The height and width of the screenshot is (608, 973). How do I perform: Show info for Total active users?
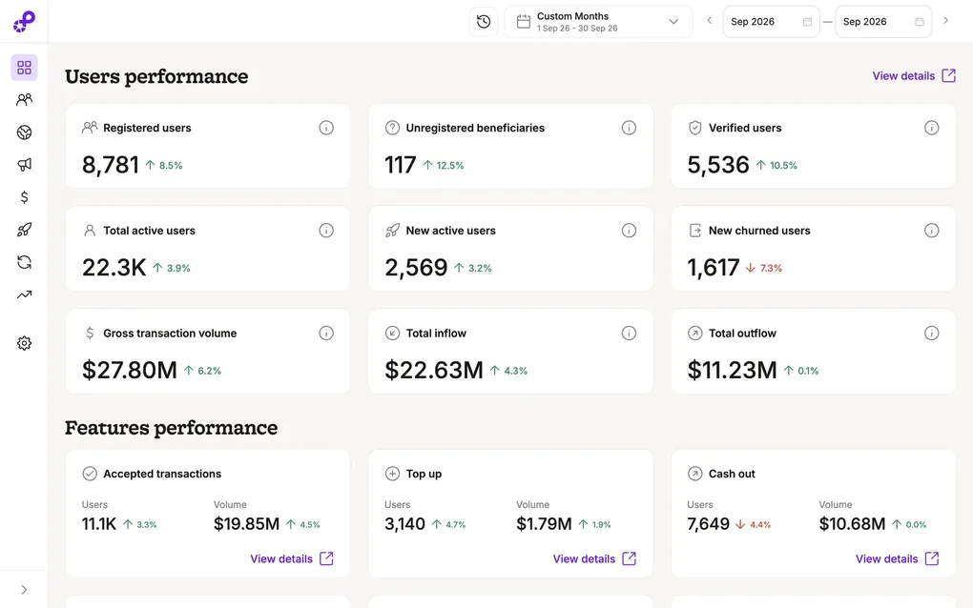(x=326, y=231)
